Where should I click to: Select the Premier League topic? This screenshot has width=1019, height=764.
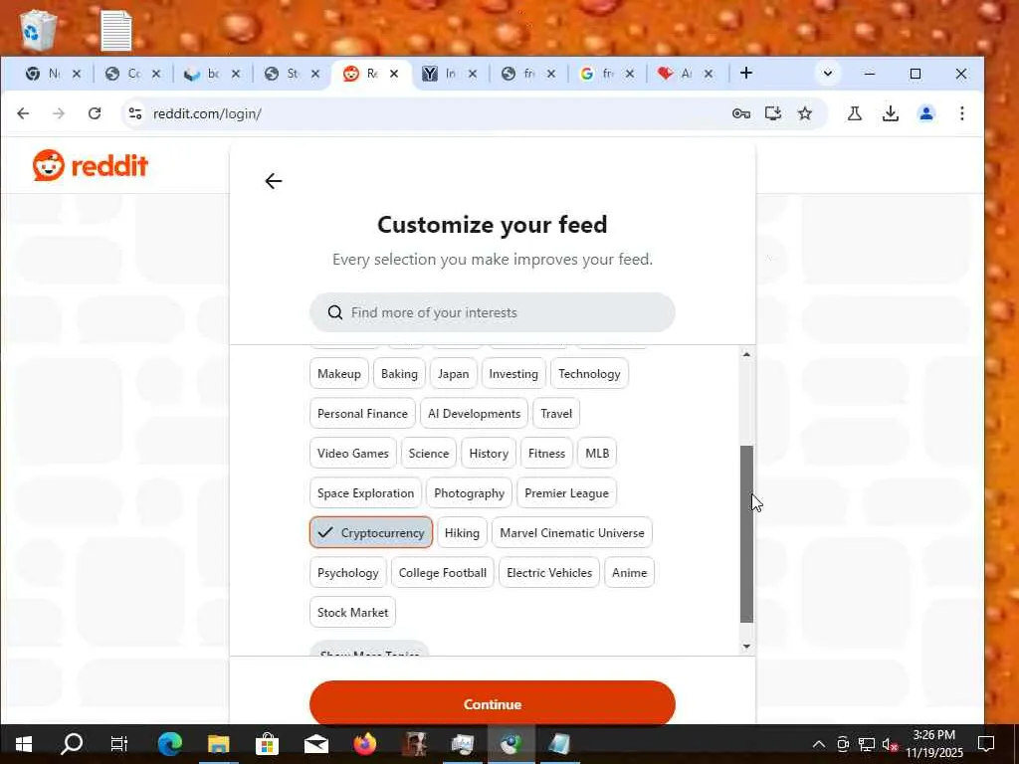point(566,493)
